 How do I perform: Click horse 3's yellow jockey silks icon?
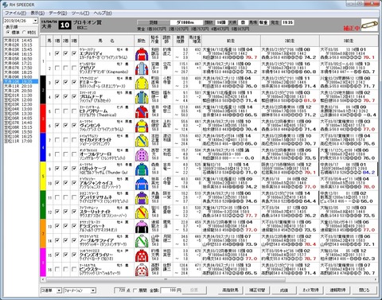click(142, 83)
